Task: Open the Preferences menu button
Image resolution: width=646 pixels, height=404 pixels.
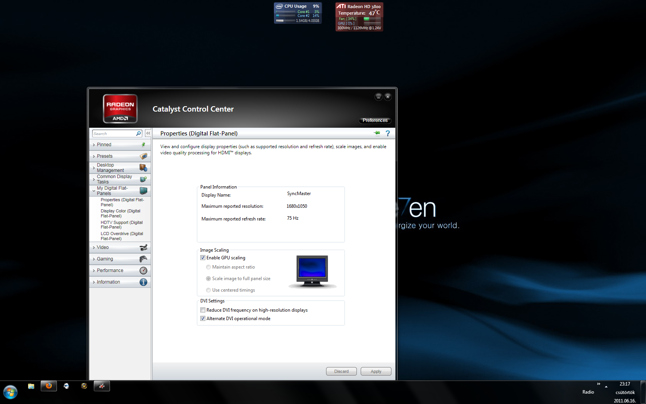Action: point(375,120)
